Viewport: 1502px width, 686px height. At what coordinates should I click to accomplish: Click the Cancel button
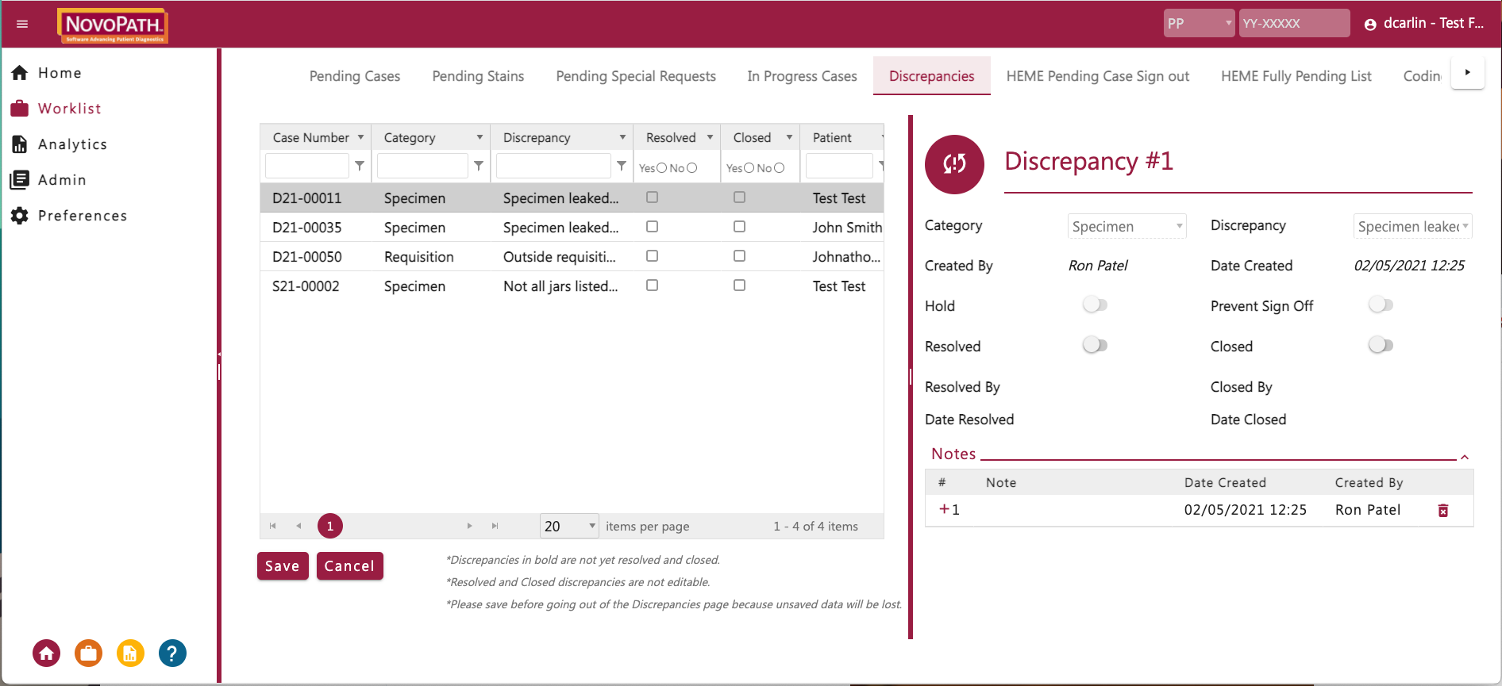coord(349,566)
